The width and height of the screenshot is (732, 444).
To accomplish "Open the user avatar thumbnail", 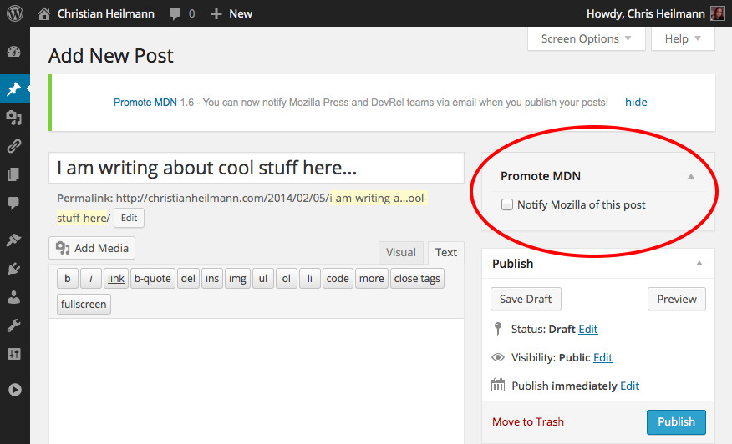I will (718, 13).
